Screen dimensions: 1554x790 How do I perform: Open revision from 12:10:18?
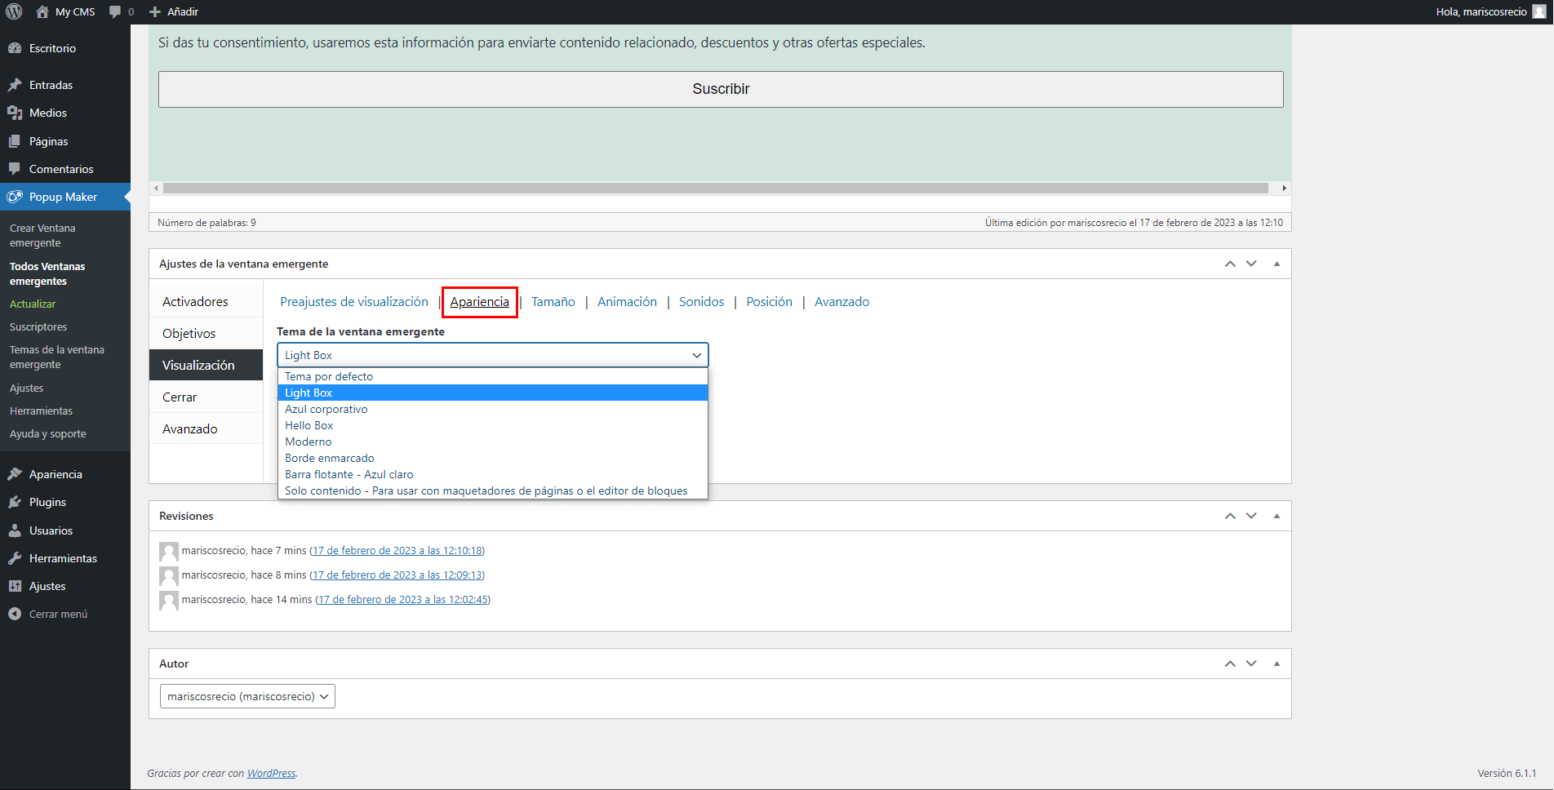point(397,551)
